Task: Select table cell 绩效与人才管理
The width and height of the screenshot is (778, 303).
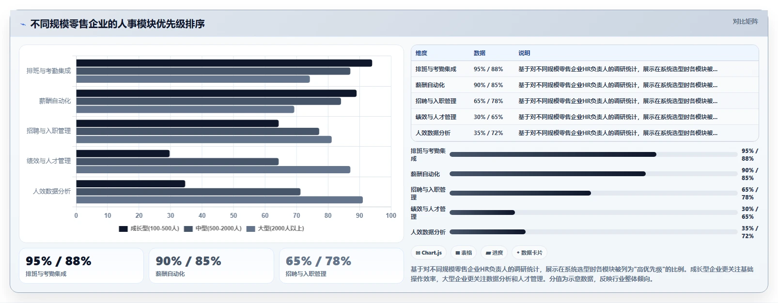Action: coord(436,117)
